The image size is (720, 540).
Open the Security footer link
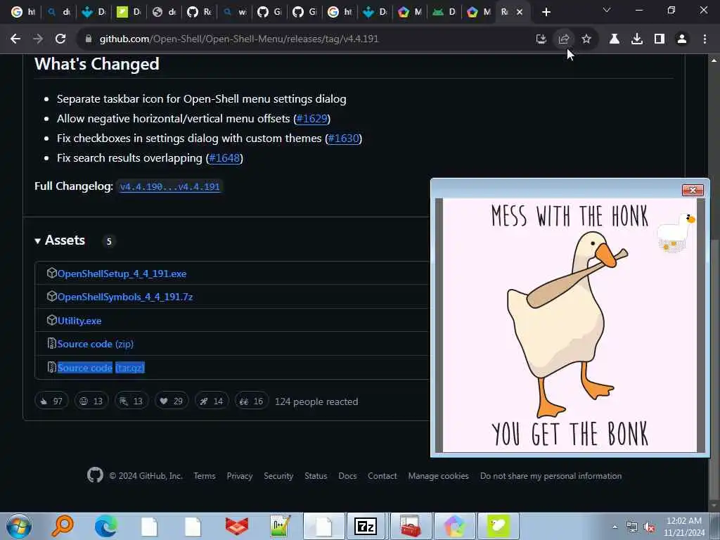pyautogui.click(x=278, y=476)
